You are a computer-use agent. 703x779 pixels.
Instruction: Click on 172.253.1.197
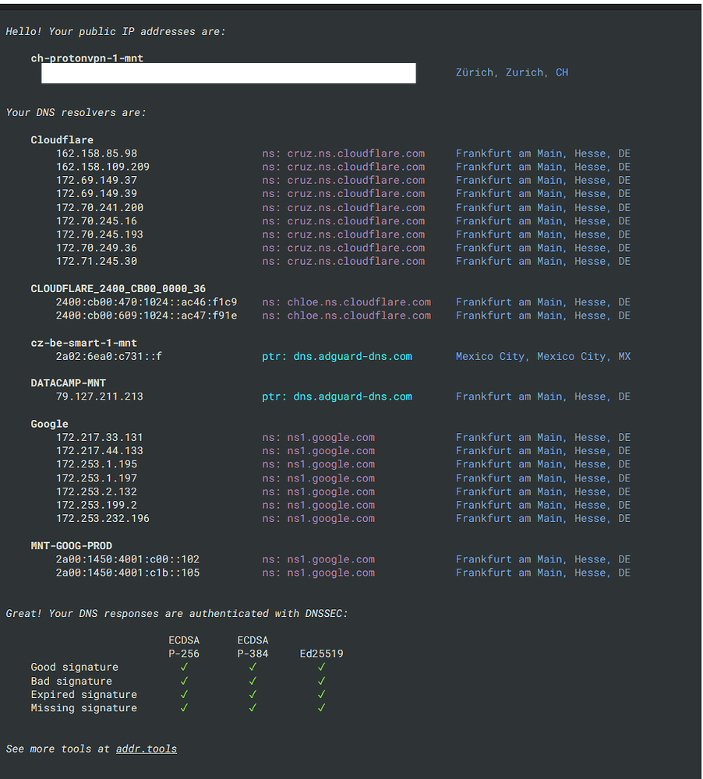coord(97,478)
